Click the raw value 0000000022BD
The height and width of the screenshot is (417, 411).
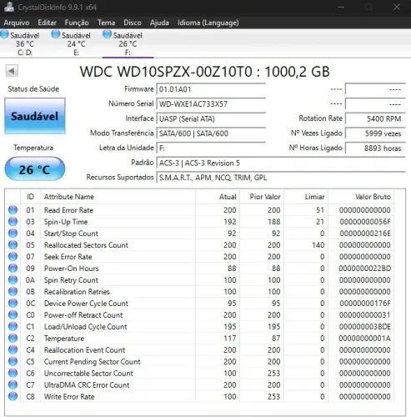coord(364,269)
